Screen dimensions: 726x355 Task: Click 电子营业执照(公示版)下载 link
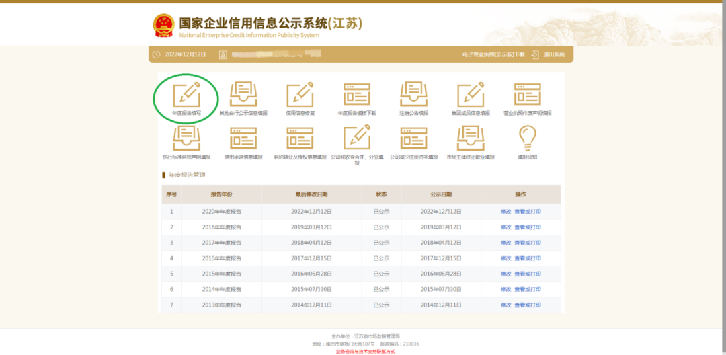[493, 54]
